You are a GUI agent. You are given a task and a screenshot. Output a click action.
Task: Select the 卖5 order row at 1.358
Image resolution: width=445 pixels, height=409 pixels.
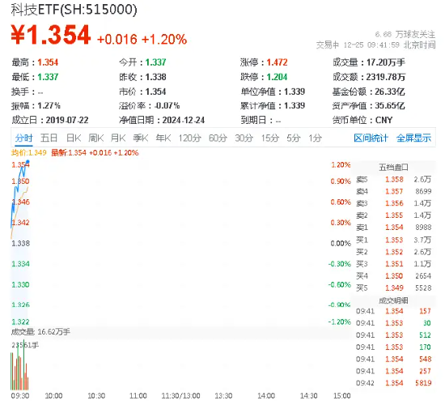pyautogui.click(x=394, y=180)
